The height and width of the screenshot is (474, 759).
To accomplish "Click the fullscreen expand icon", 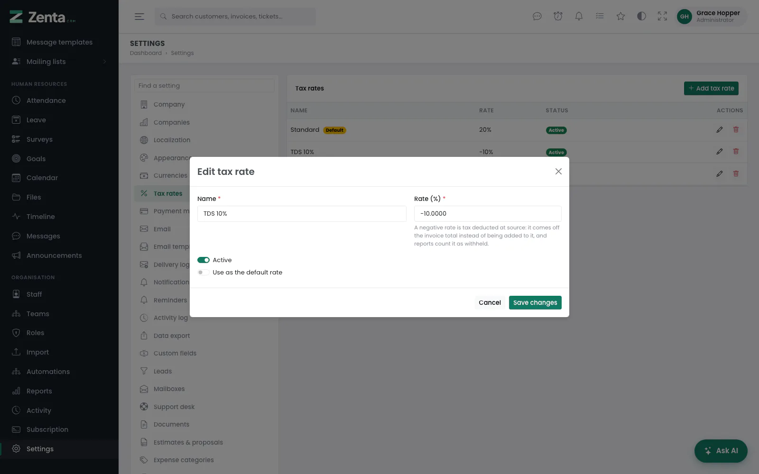I will click(662, 17).
